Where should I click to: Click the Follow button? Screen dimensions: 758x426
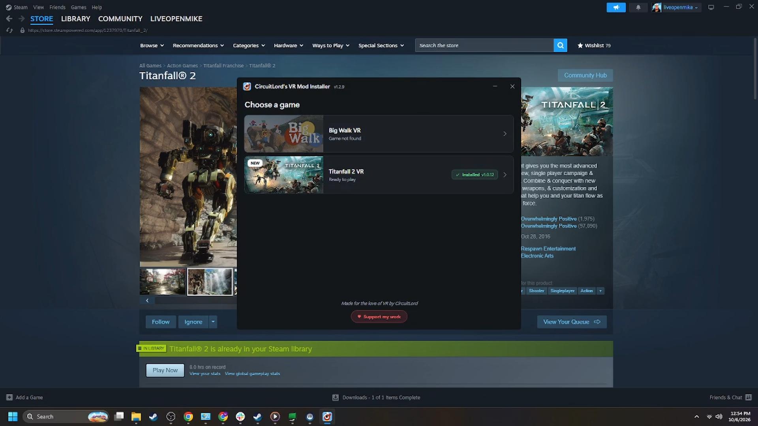click(161, 322)
